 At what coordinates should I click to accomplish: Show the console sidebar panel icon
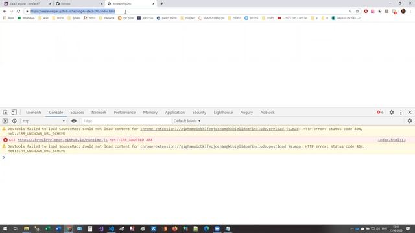pos(5,121)
